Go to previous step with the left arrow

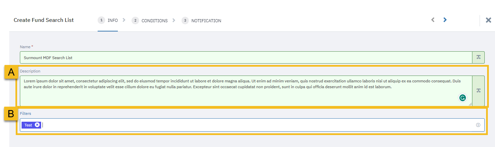433,20
